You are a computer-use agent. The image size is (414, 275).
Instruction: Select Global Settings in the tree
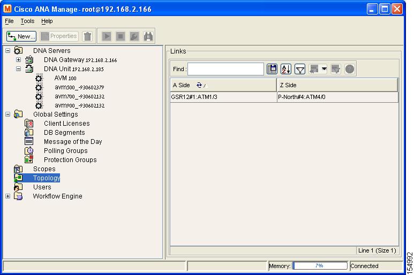(x=56, y=114)
